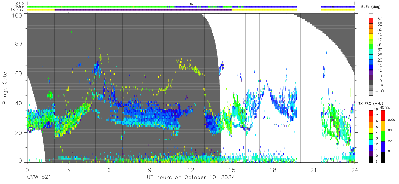Click the '45' label on the ELEV legend
Screen dimensions: 399x184
pyautogui.click(x=379, y=35)
